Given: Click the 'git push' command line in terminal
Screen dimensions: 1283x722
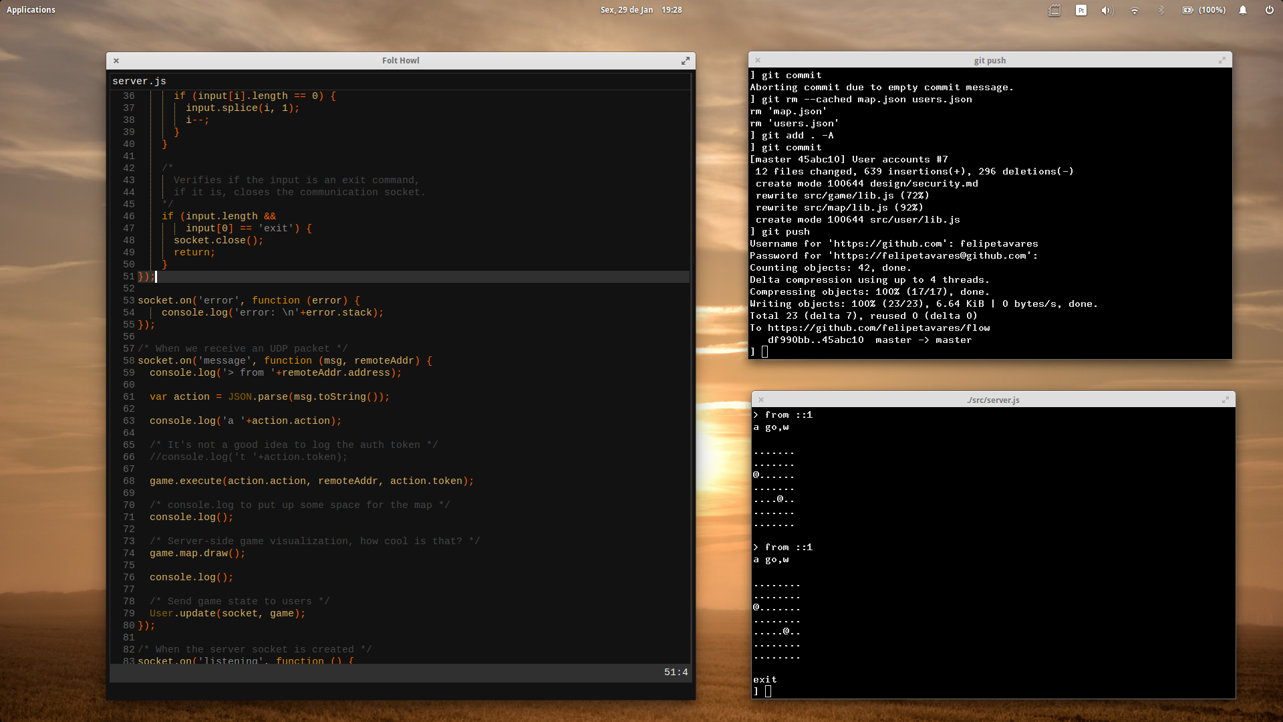Looking at the screenshot, I should pos(780,232).
